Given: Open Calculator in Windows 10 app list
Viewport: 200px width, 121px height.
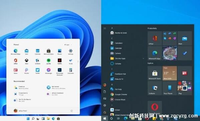Looking at the screenshot, I should pos(116,43).
